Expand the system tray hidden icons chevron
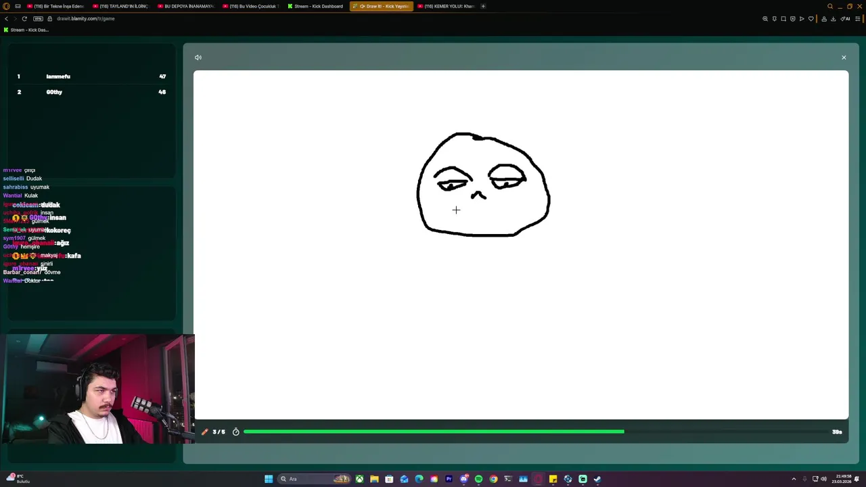The height and width of the screenshot is (487, 866). [794, 479]
